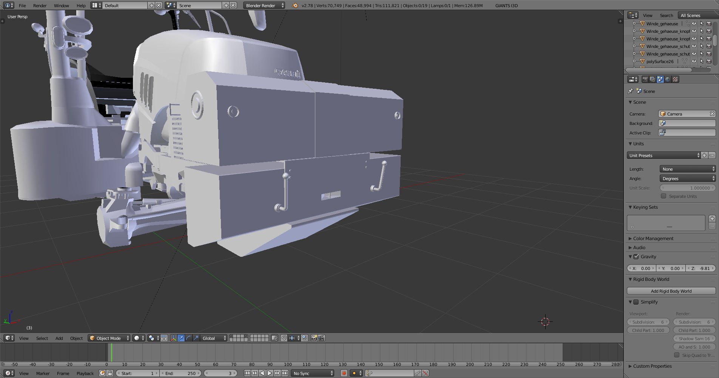Uncheck the Gravity checkbox

point(636,257)
